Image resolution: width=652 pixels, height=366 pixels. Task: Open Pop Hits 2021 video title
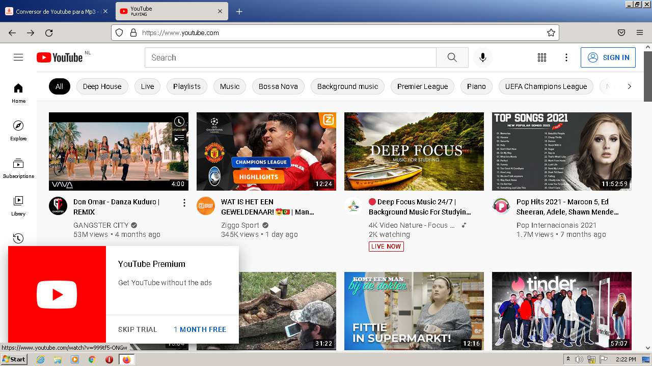point(567,207)
